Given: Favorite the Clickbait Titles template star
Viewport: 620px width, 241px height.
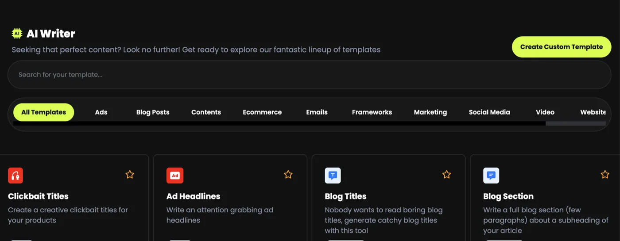Looking at the screenshot, I should tap(130, 174).
